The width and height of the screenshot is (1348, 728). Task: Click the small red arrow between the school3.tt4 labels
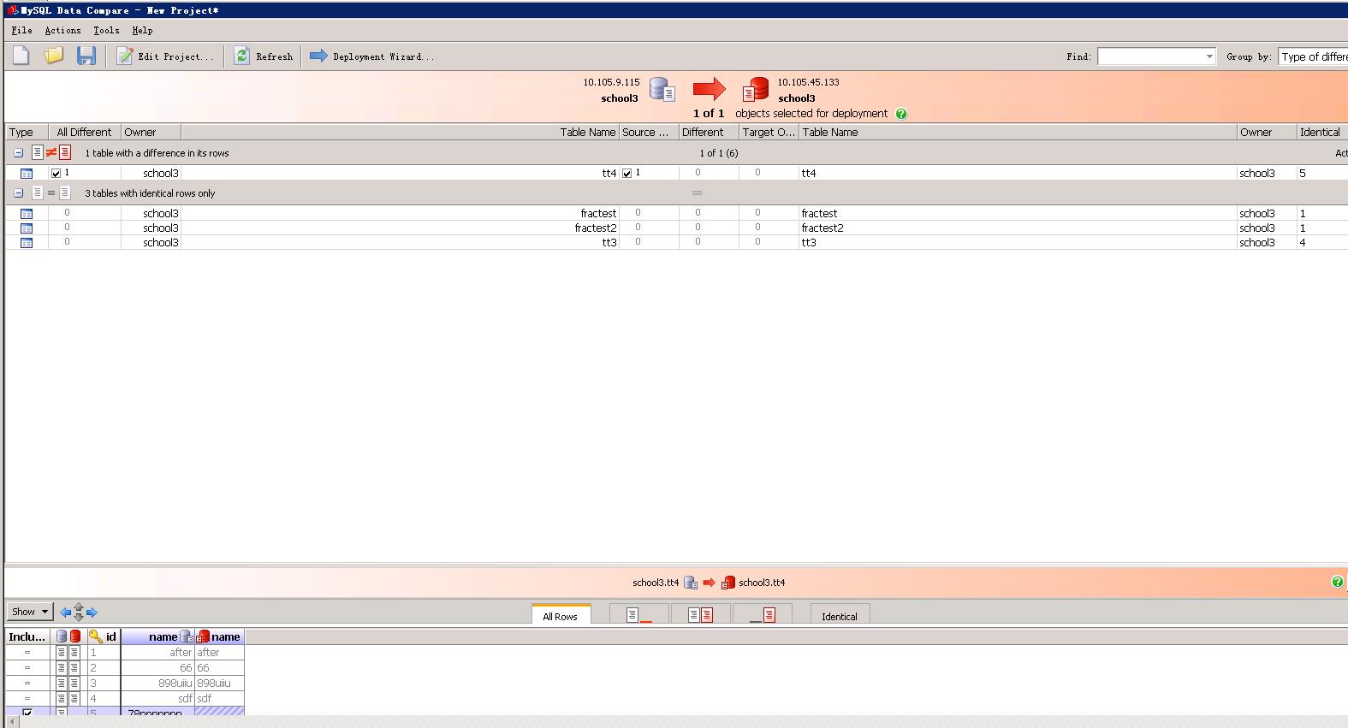point(709,583)
